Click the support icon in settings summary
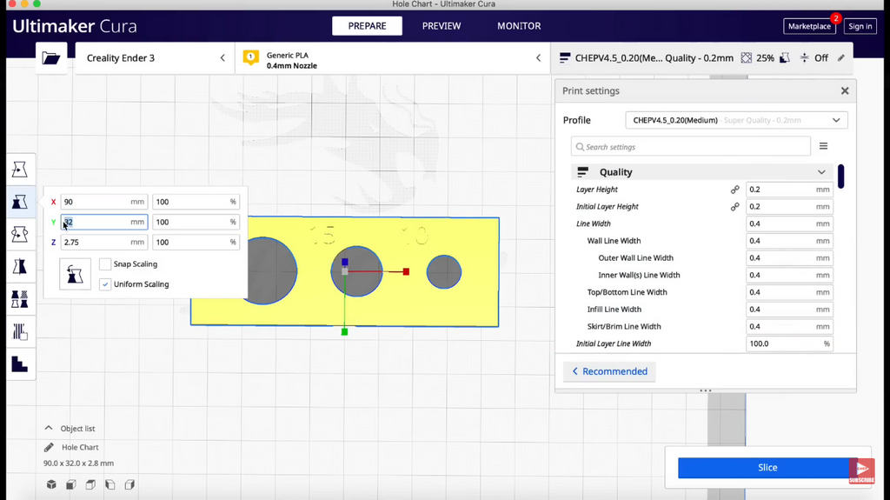890x500 pixels. pos(785,58)
